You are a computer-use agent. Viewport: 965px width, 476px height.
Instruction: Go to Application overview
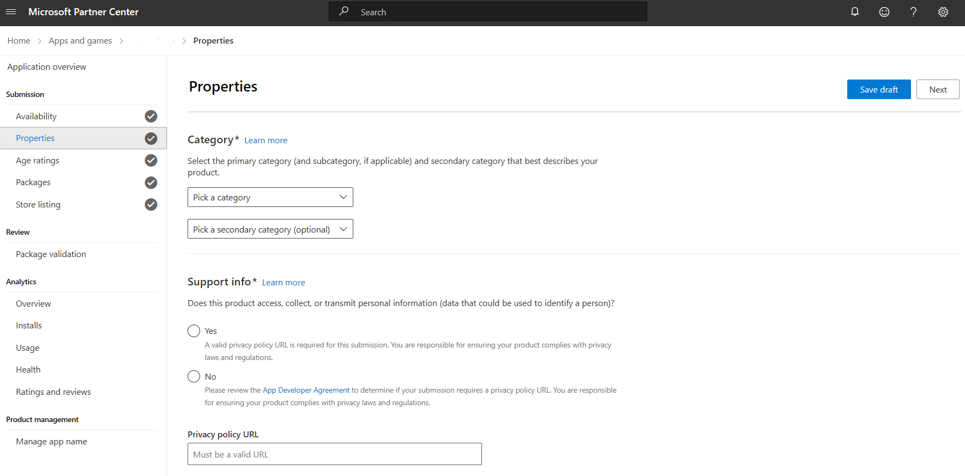point(47,66)
